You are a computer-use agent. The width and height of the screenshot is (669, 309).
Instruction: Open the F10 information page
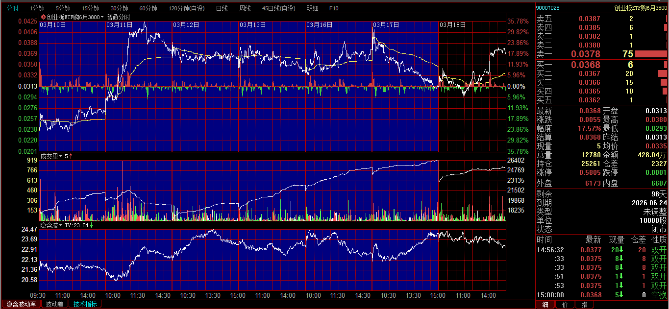click(x=334, y=8)
